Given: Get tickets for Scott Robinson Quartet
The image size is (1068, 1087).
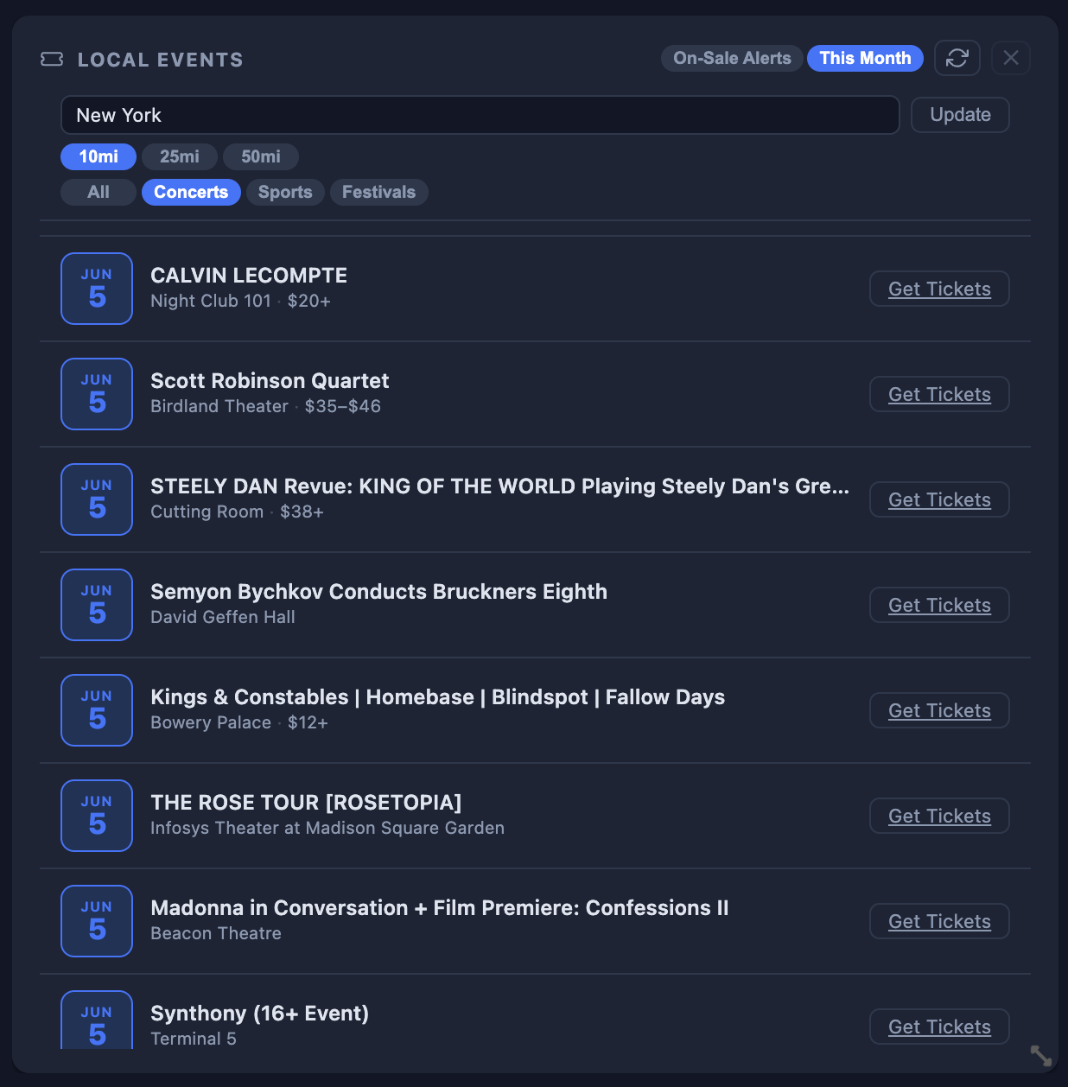Looking at the screenshot, I should 939,394.
